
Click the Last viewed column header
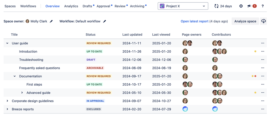pyautogui.click(x=161, y=34)
